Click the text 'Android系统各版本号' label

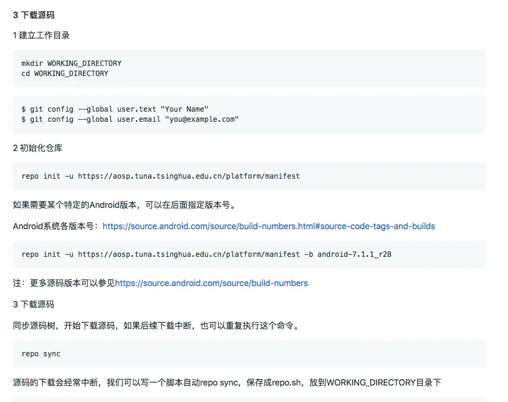coord(53,226)
